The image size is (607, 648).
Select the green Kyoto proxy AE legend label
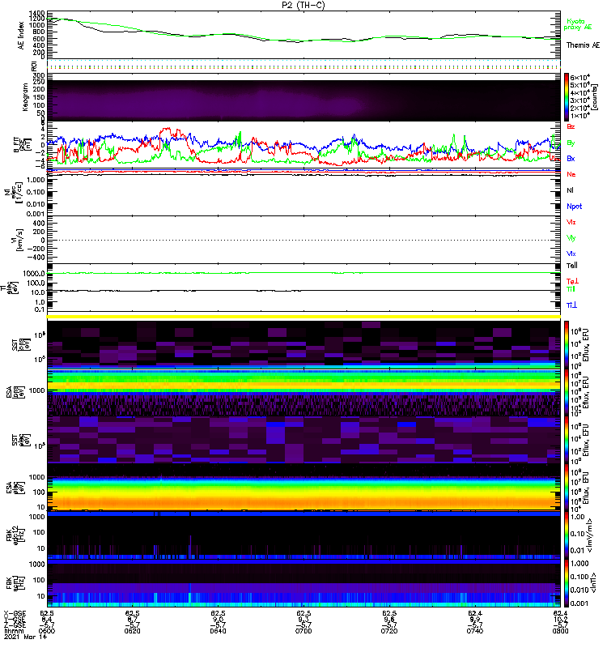[578, 24]
